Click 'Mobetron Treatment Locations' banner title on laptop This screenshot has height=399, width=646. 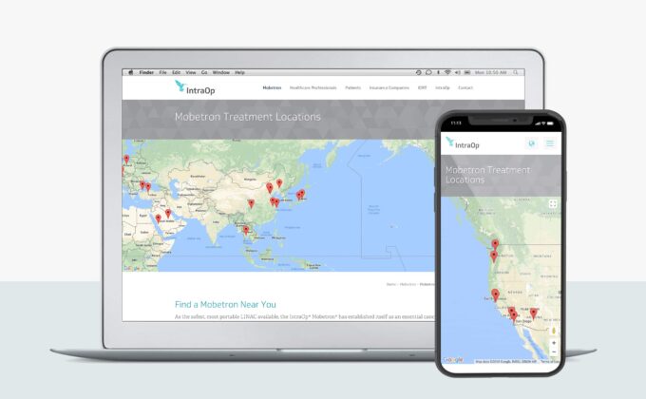pyautogui.click(x=248, y=117)
